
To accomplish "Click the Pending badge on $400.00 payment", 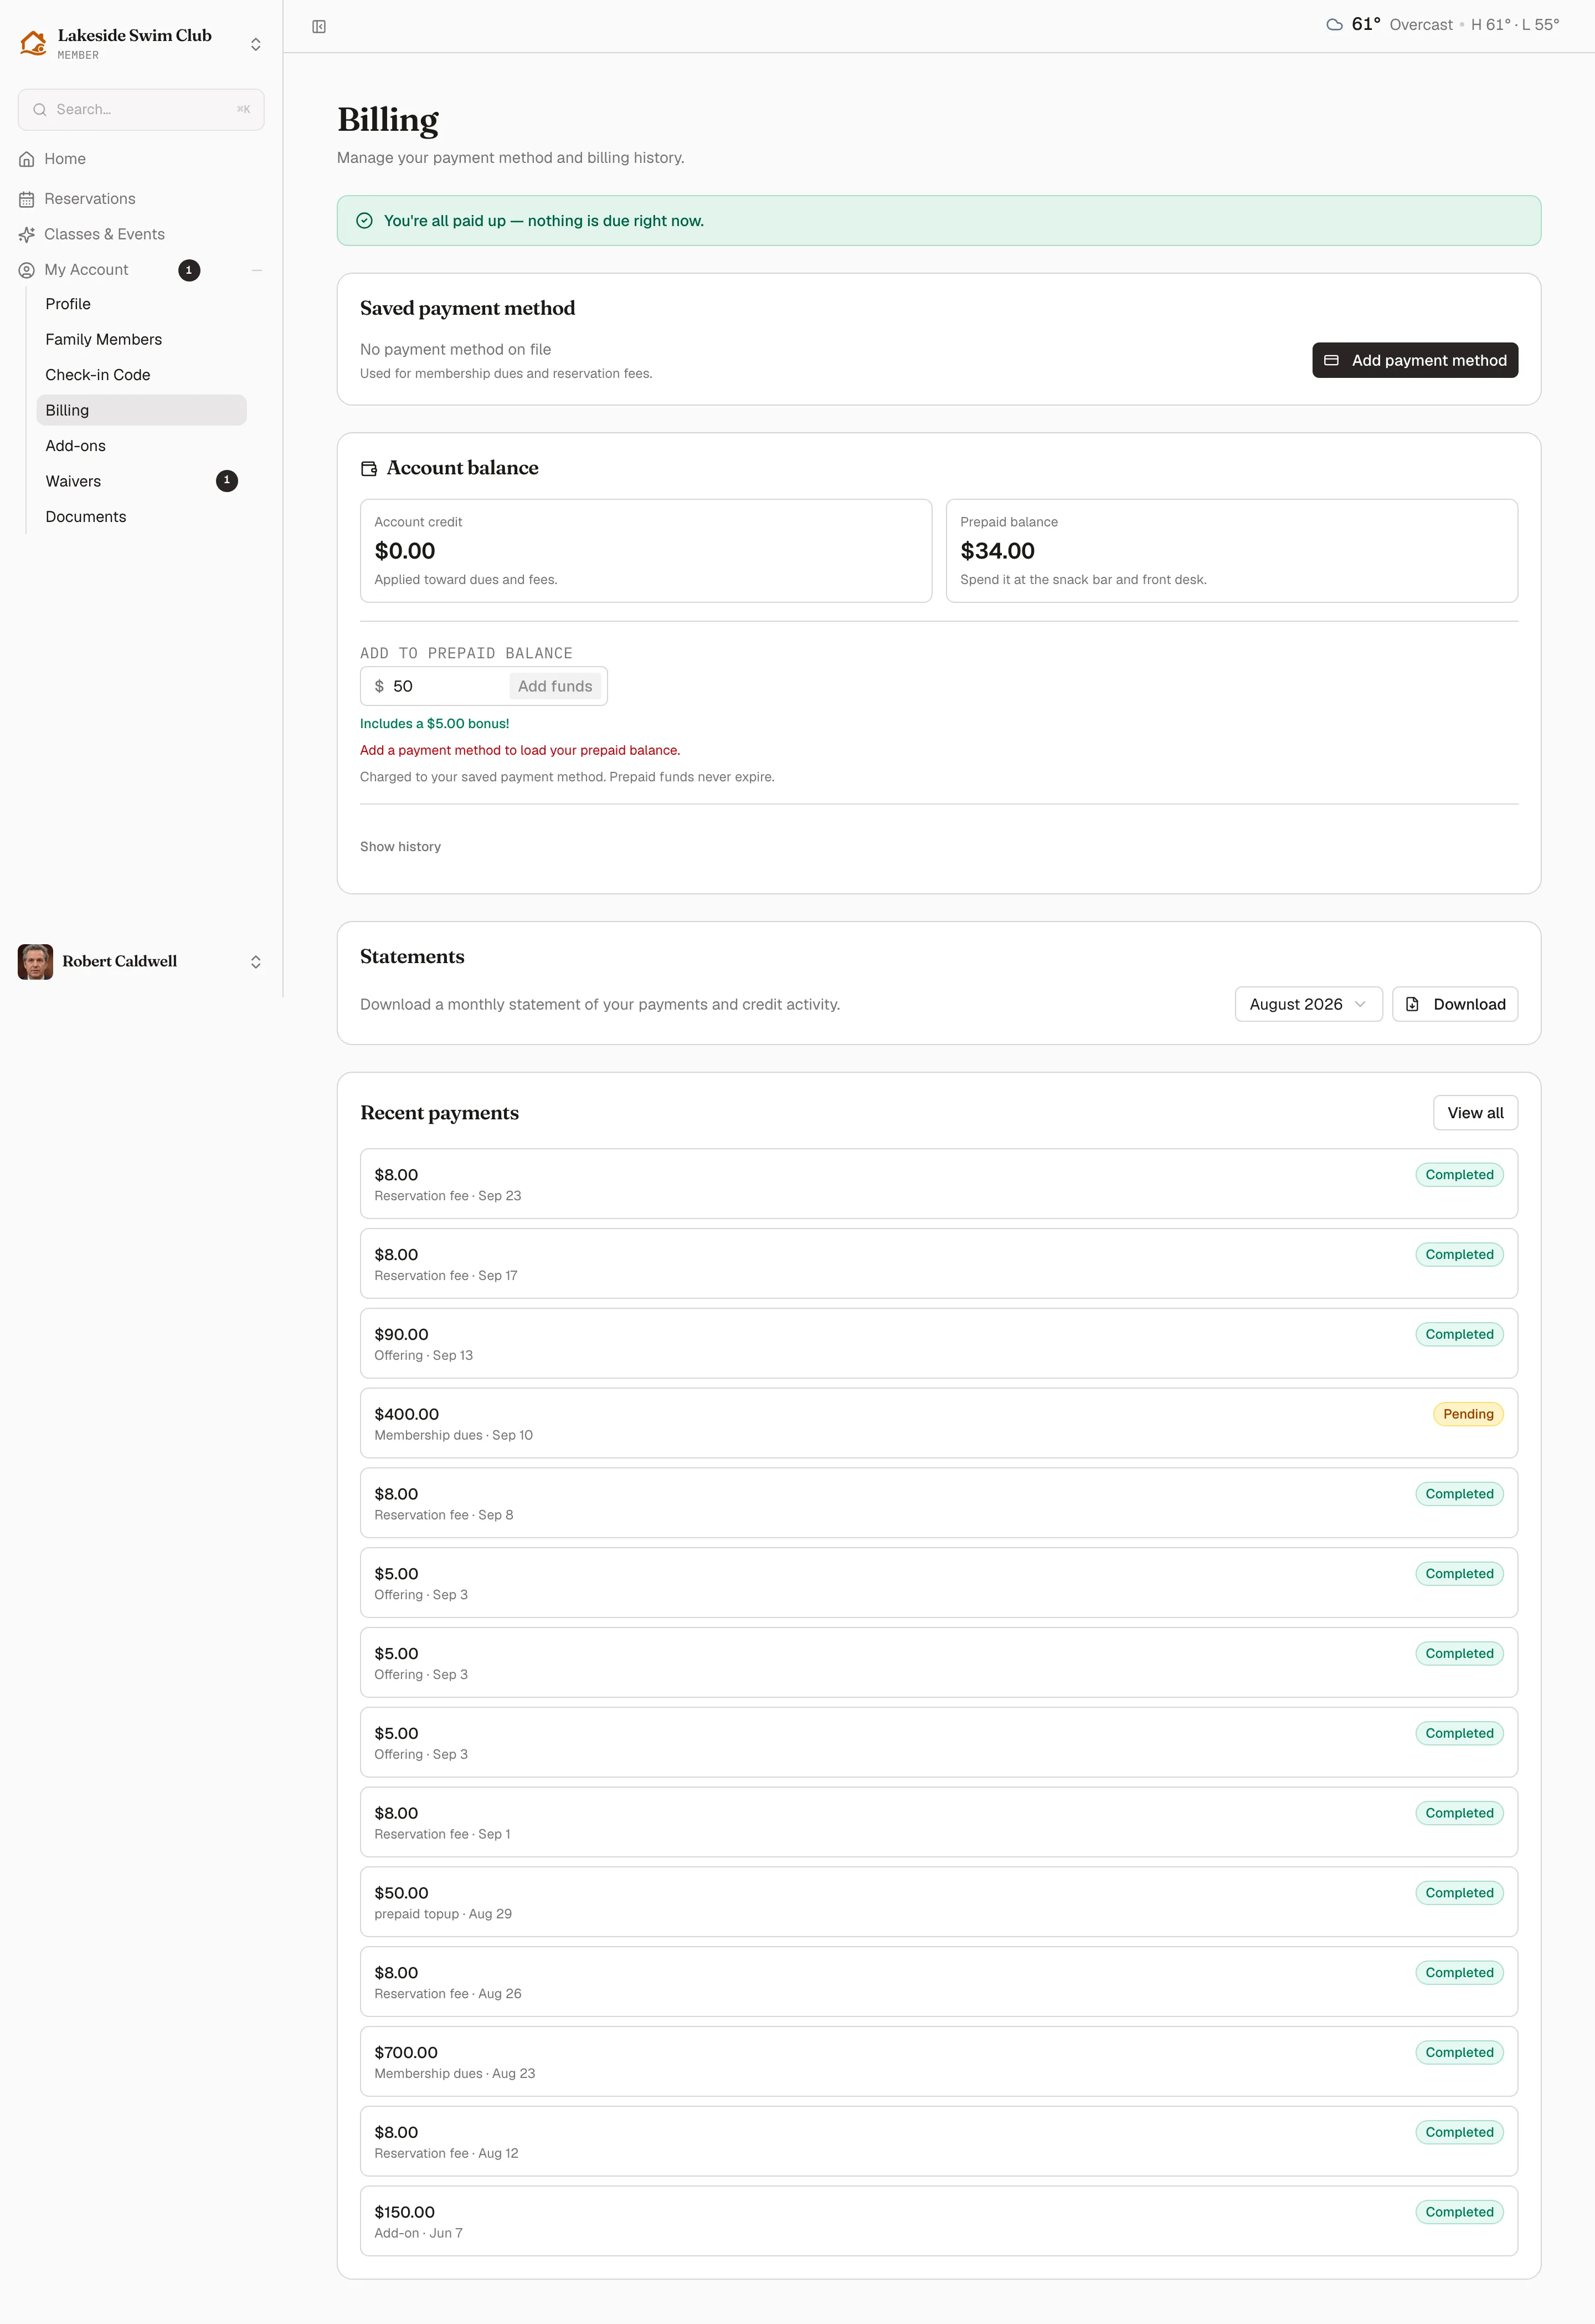I will click(x=1467, y=1414).
